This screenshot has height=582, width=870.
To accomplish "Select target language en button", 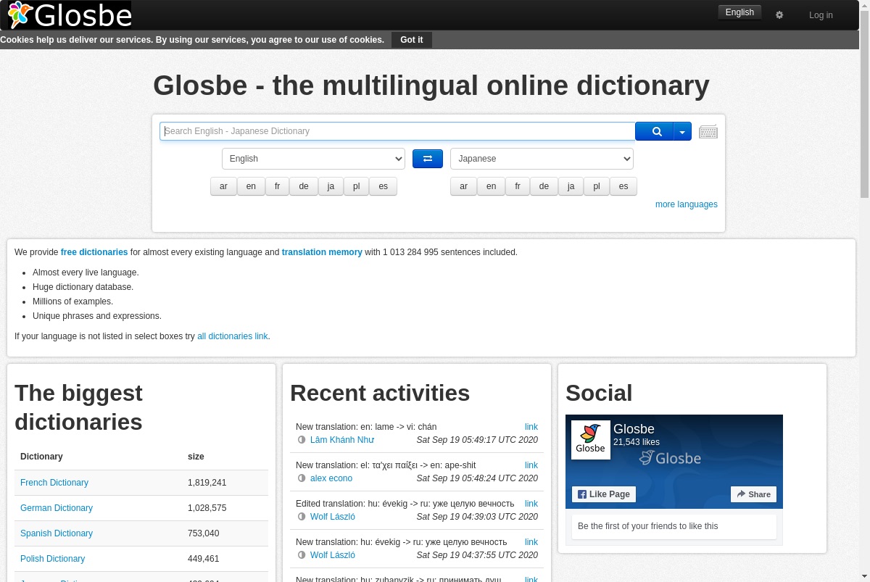I will coord(491,186).
